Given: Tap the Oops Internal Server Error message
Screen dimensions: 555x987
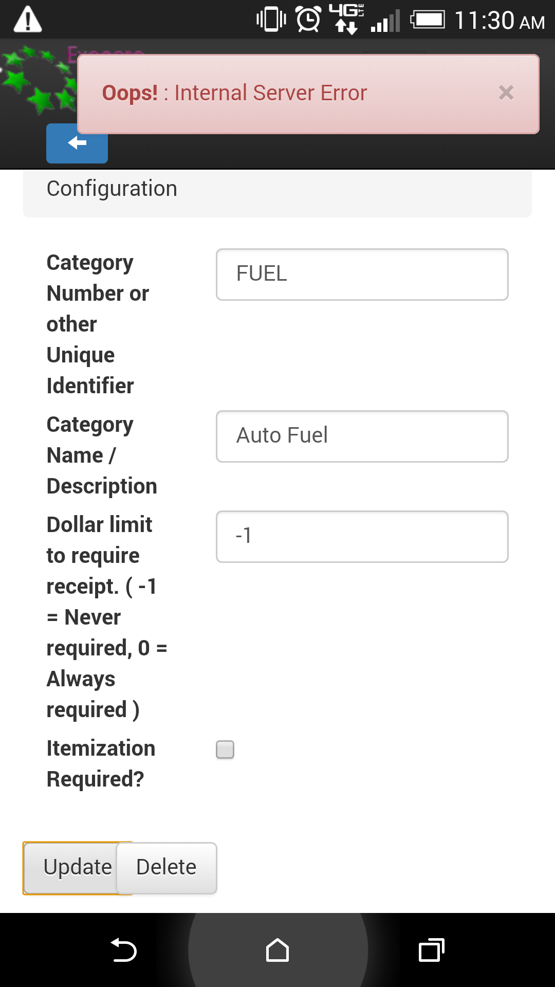Looking at the screenshot, I should (x=234, y=93).
